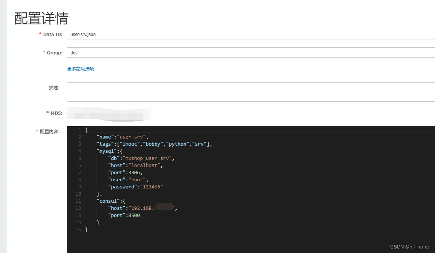Place cursor on the "consul" key

(x=108, y=201)
